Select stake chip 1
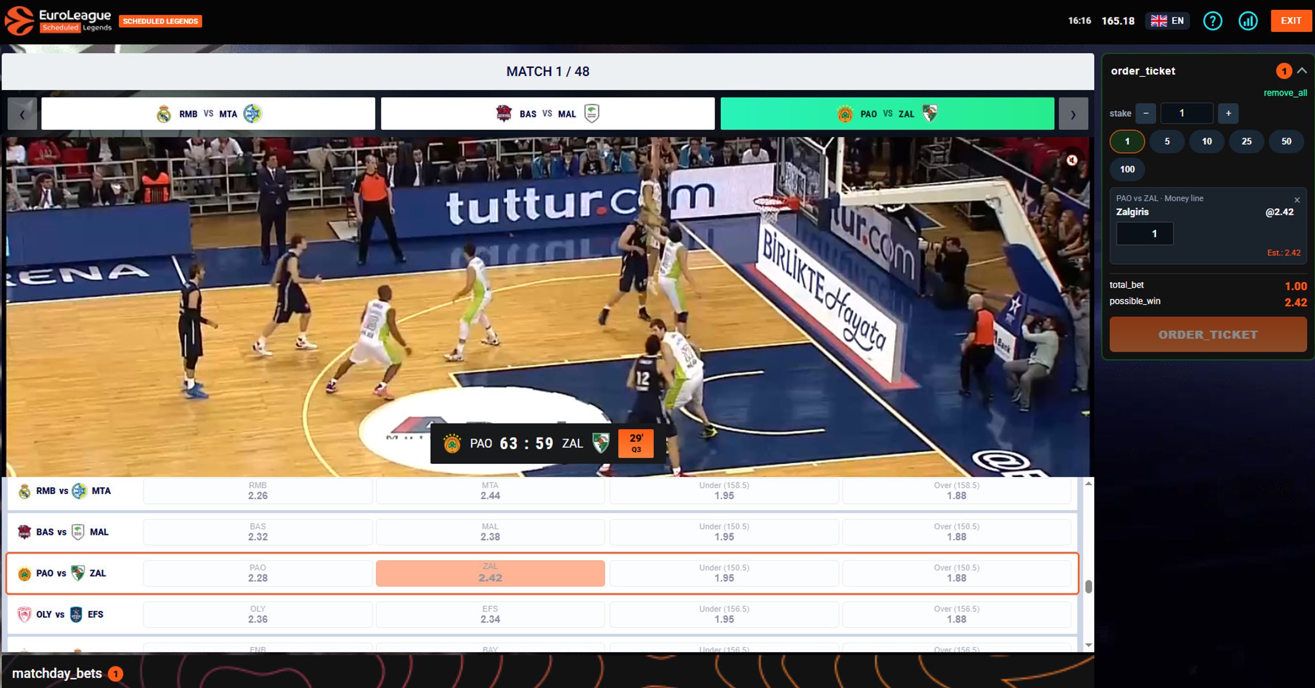The image size is (1315, 688). click(x=1127, y=142)
